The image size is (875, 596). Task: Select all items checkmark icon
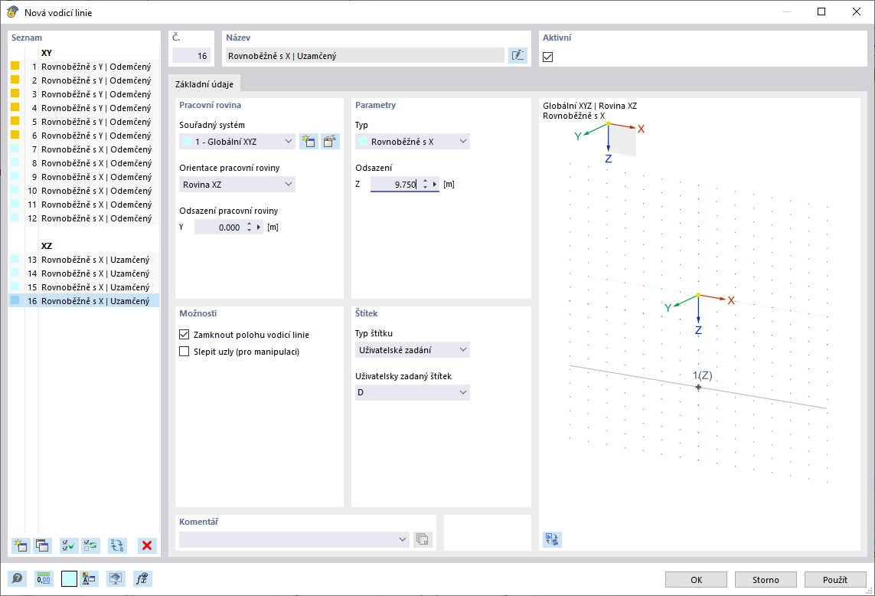point(69,545)
